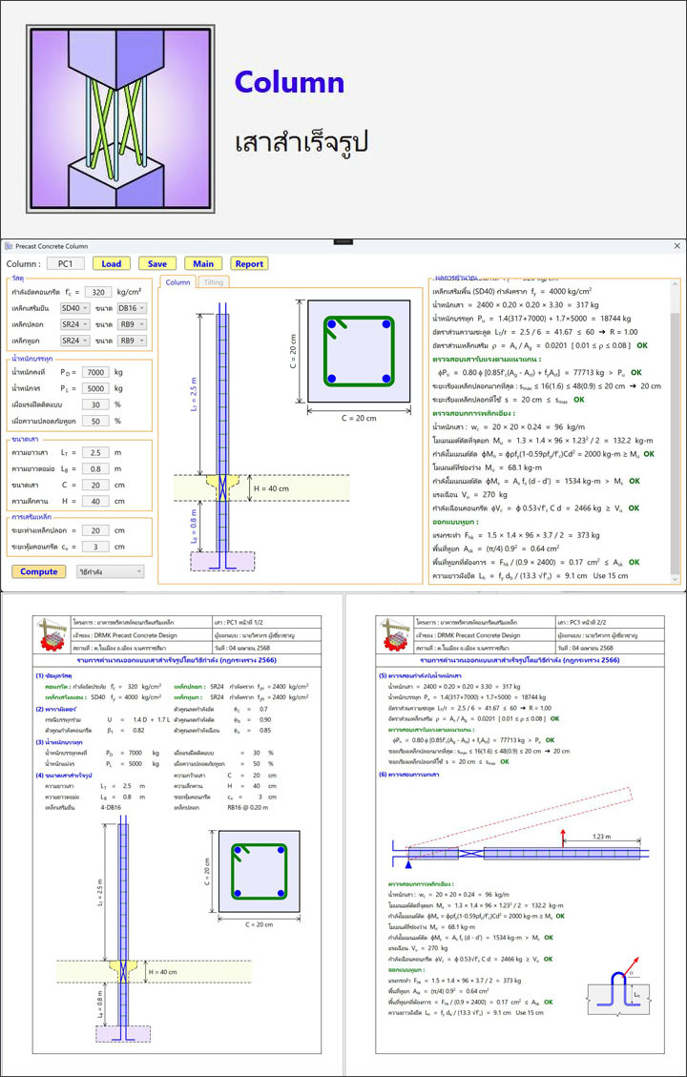This screenshot has width=687, height=1077.
Task: Open the DB16 bar size dropdown
Action: click(x=132, y=308)
